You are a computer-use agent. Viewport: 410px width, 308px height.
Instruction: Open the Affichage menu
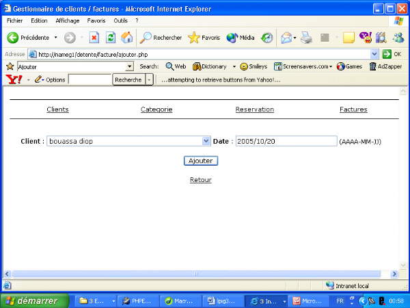click(67, 21)
